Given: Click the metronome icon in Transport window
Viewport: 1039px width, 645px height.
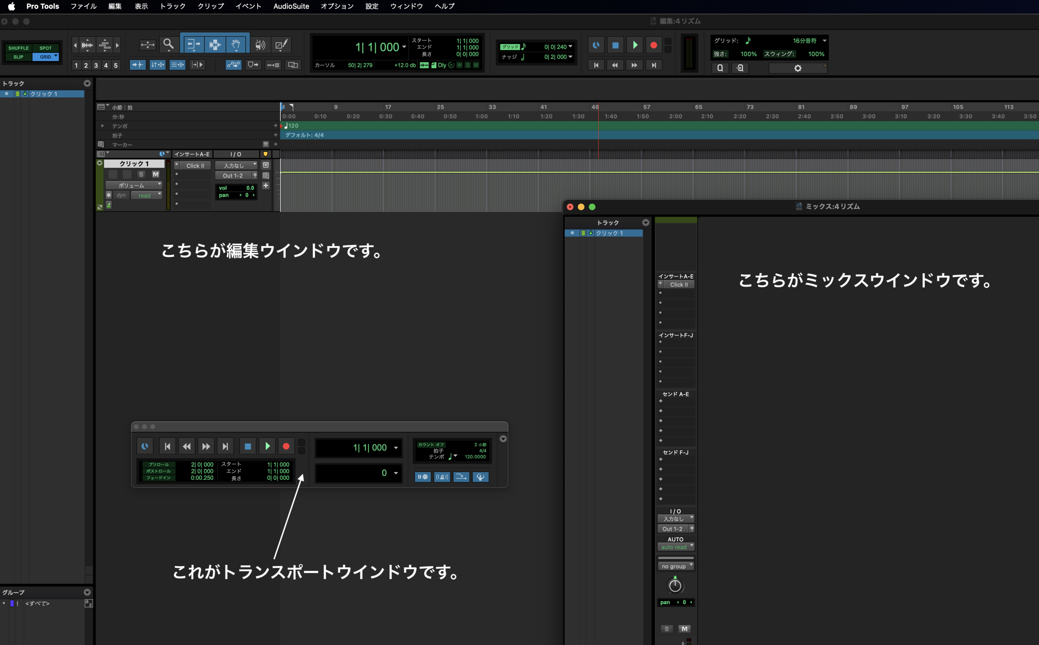Looking at the screenshot, I should 442,477.
